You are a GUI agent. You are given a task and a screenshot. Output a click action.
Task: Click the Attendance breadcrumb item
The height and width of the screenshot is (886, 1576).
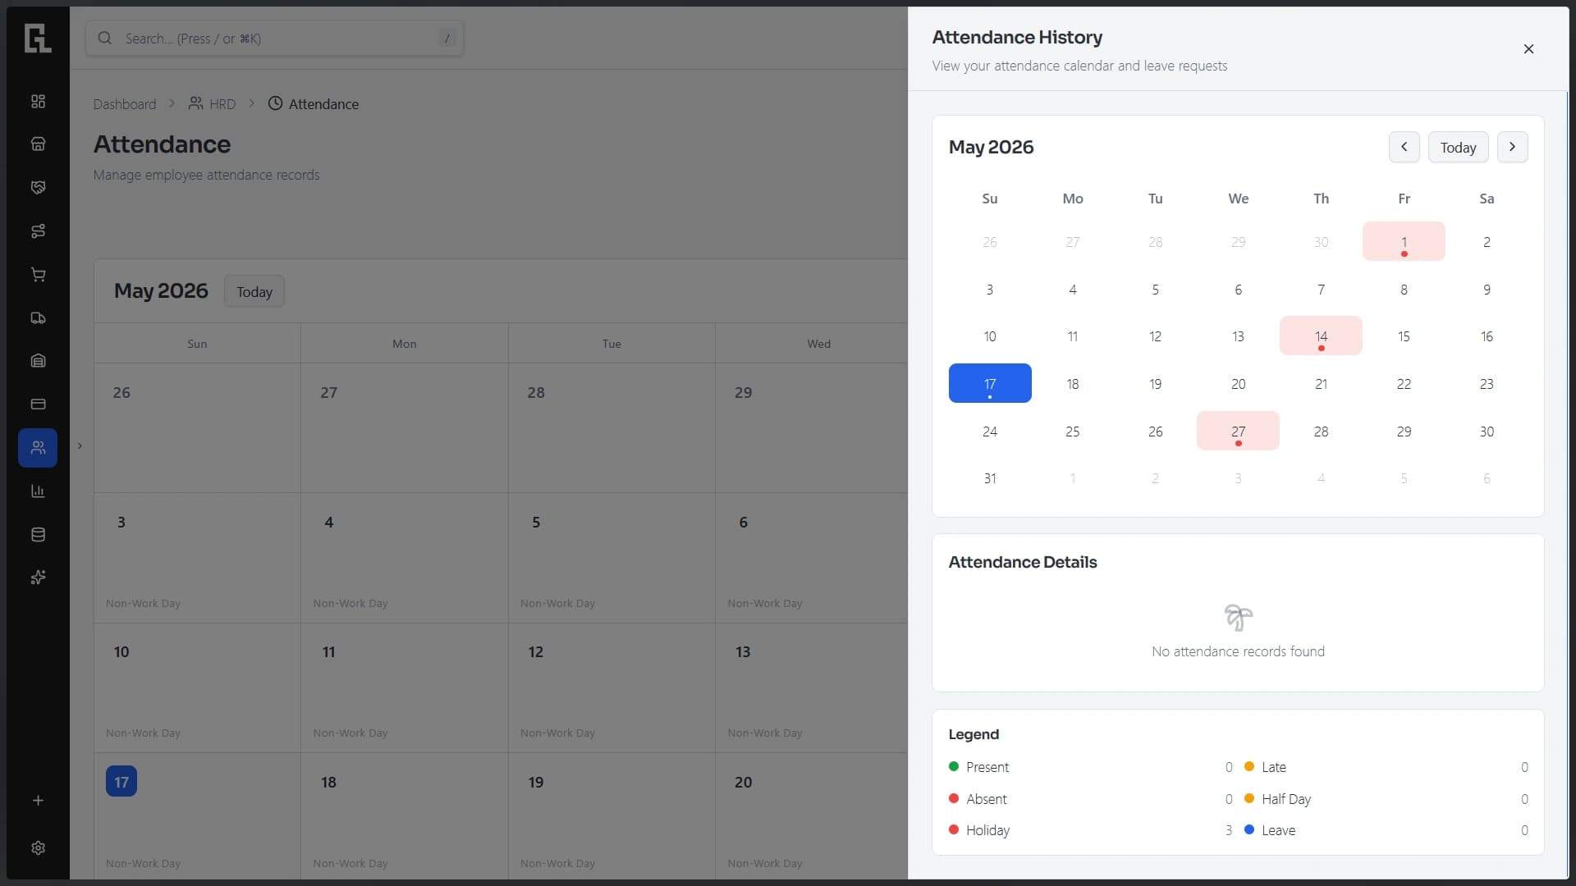pyautogui.click(x=314, y=104)
